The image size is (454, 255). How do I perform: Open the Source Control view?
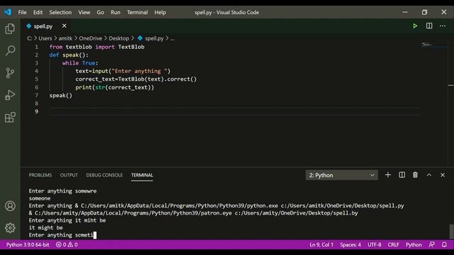tap(10, 73)
